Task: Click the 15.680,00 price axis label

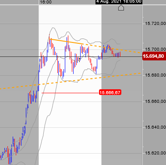Action: tap(155, 75)
